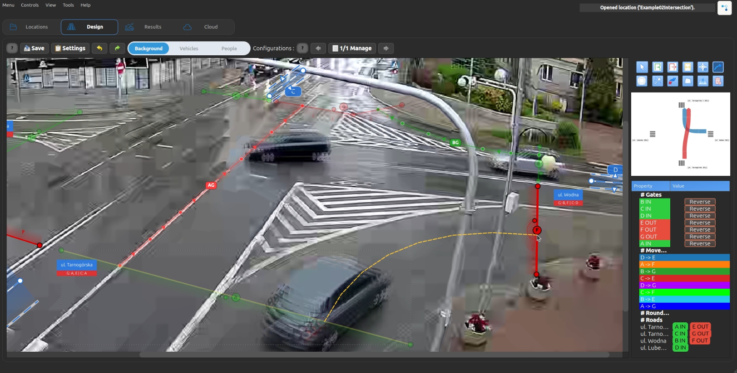Select the D -> G purple movement swatch
The image size is (737, 373).
pyautogui.click(x=684, y=285)
